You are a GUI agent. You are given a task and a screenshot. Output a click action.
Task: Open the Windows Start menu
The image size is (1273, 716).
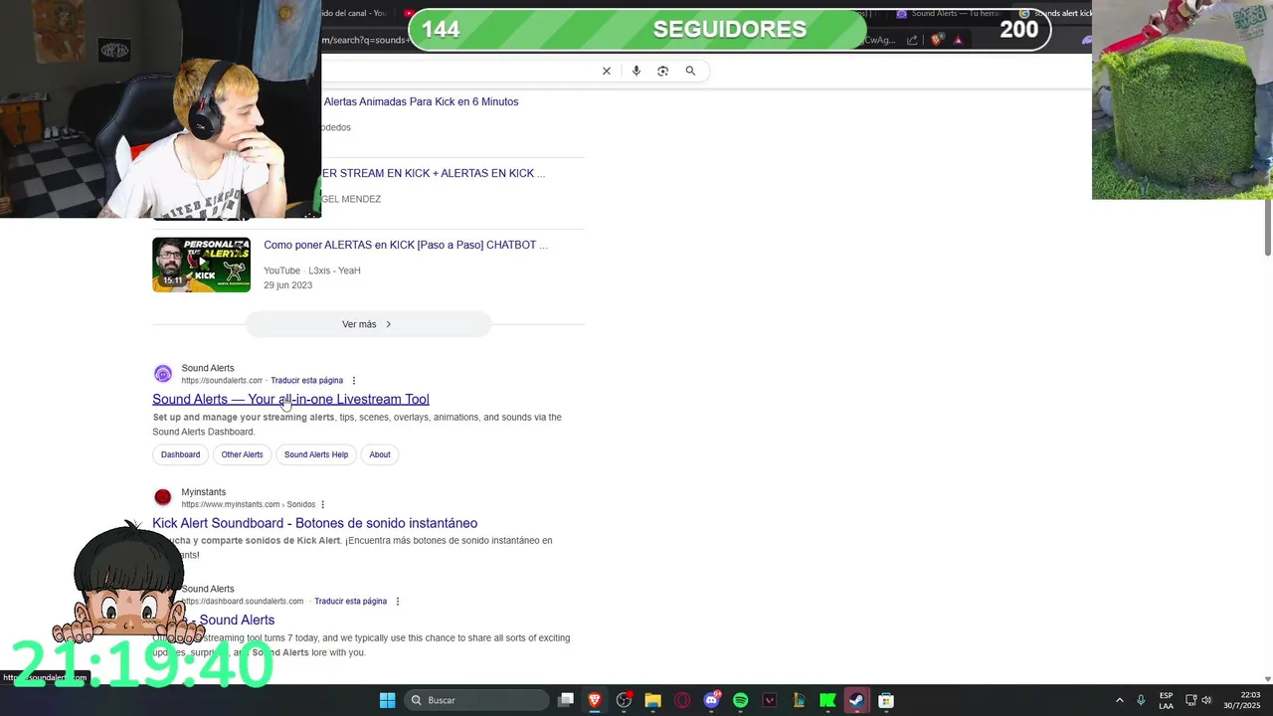[x=387, y=700]
